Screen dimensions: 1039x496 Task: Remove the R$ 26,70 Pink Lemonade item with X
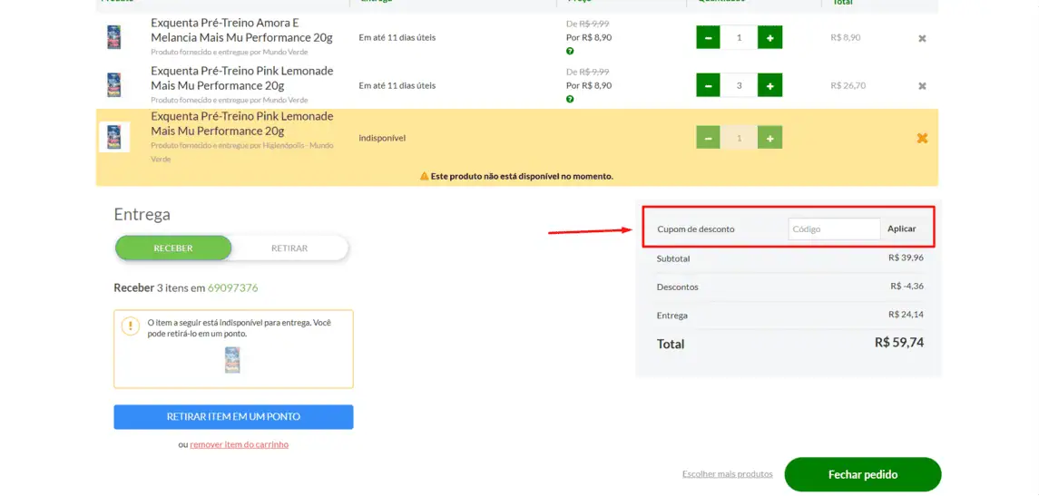click(922, 86)
